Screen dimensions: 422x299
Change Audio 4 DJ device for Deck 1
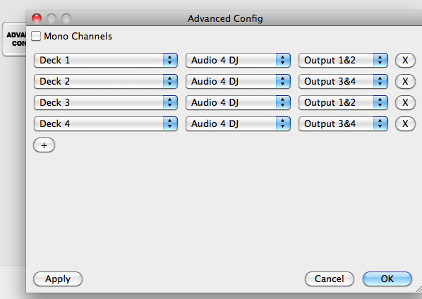[x=238, y=60]
